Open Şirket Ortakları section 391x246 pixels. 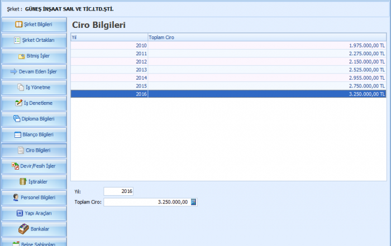[x=34, y=40]
